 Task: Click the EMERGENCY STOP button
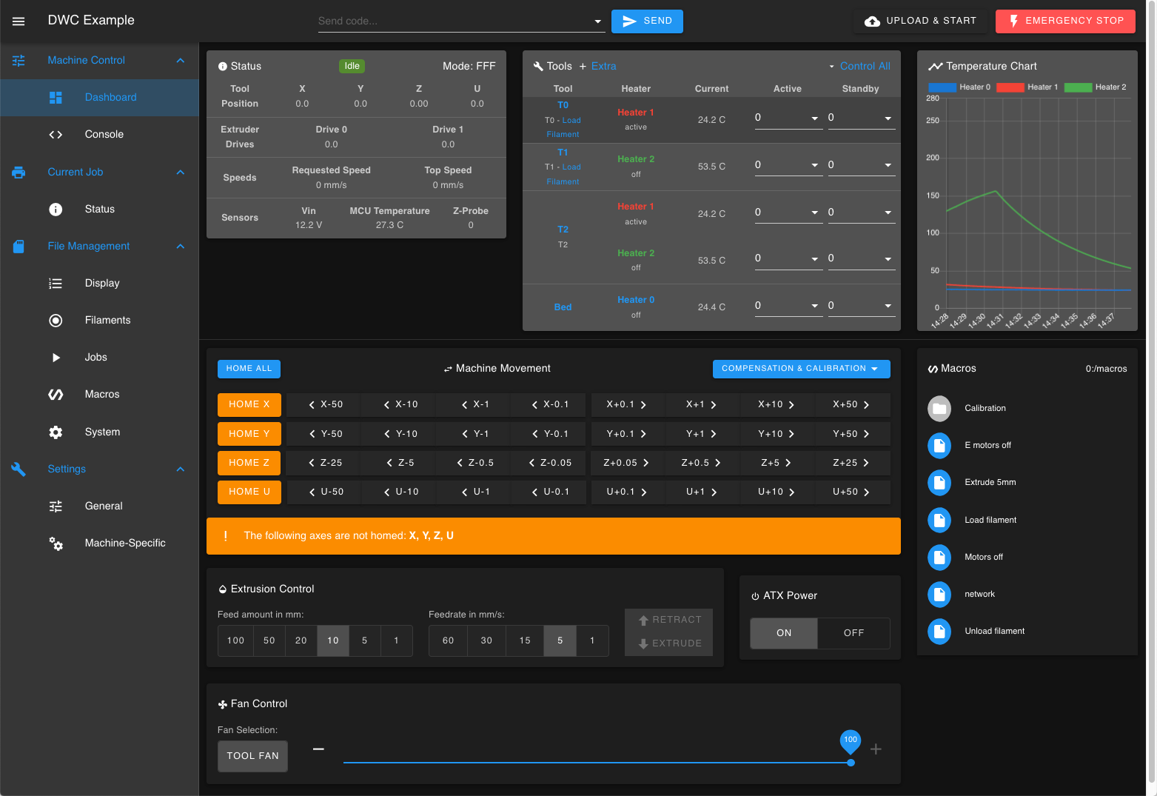(x=1064, y=21)
